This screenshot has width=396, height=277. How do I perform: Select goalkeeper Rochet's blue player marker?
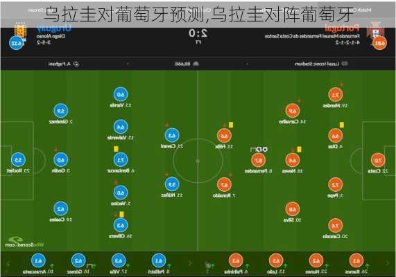coord(18,160)
